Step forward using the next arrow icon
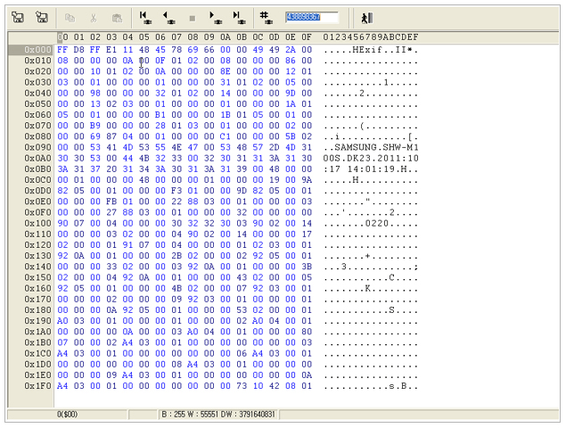The height and width of the screenshot is (428, 566). pyautogui.click(x=215, y=17)
